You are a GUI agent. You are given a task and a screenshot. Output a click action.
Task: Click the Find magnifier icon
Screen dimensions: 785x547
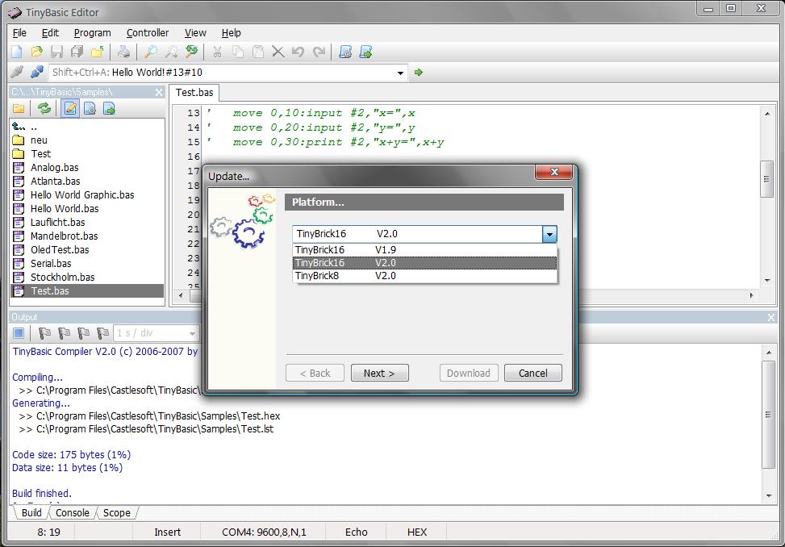151,52
